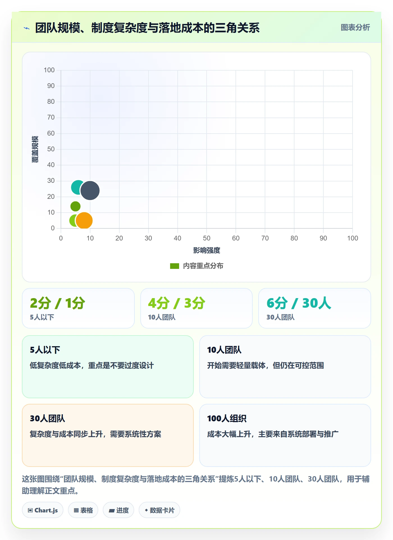Click the lightning bolt icon beside the title
393x540 pixels.
tap(27, 28)
